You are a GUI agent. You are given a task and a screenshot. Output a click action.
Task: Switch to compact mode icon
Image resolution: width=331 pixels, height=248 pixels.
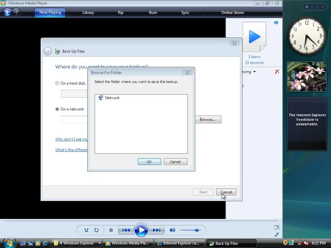pos(277,234)
